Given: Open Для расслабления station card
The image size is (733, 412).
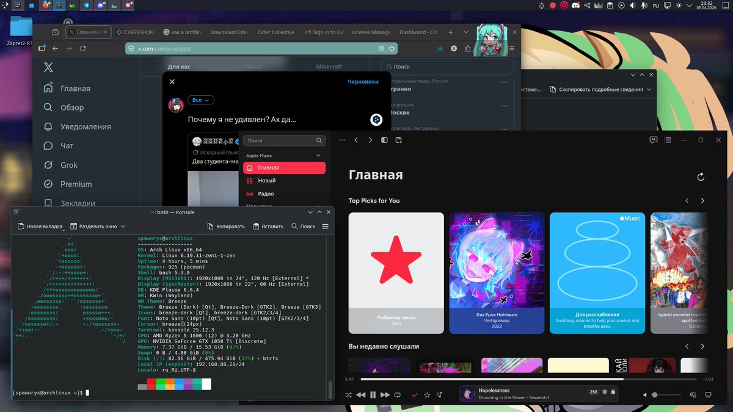Looking at the screenshot, I should [x=597, y=273].
